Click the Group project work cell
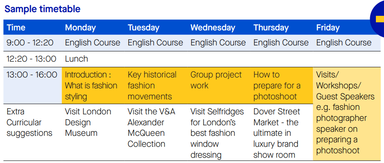This screenshot has width=384, height=163. point(219,86)
